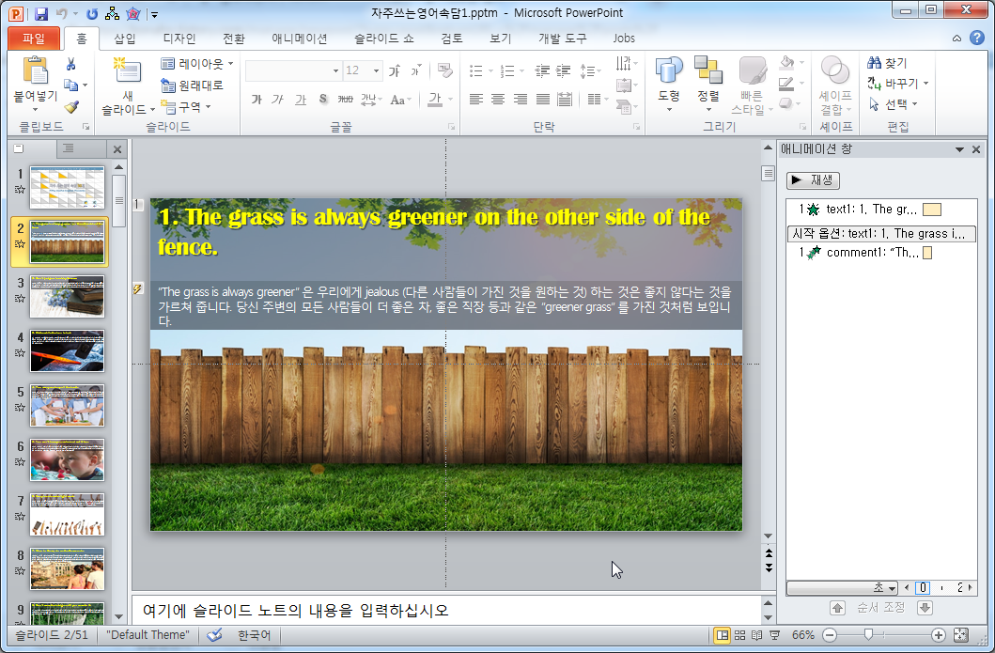995x653 pixels.
Task: Open the Animations (애니메이션) tab
Action: 300,39
